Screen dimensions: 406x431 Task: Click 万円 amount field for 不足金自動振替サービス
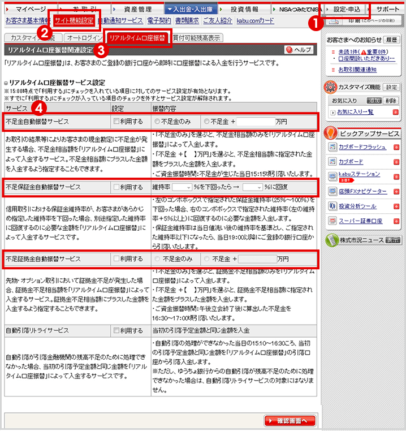[x=256, y=122]
